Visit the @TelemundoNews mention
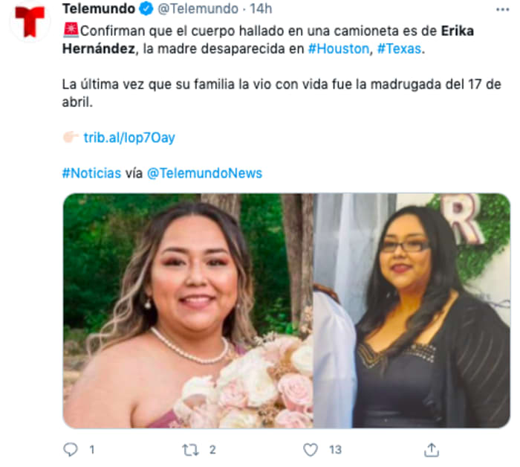The height and width of the screenshot is (467, 520). pyautogui.click(x=204, y=173)
